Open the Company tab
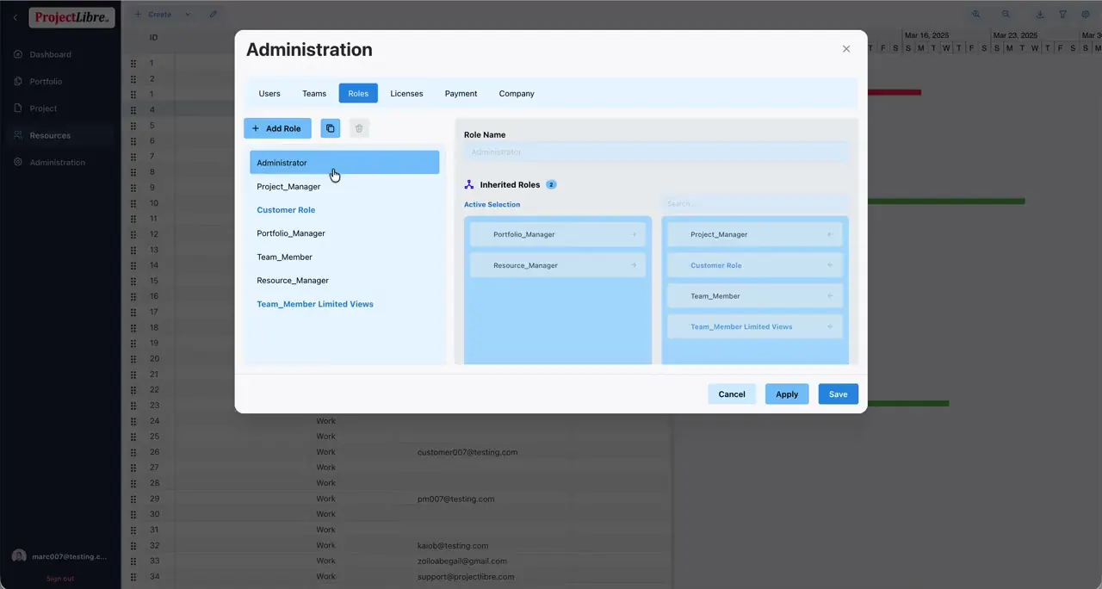This screenshot has height=589, width=1102. pyautogui.click(x=517, y=93)
